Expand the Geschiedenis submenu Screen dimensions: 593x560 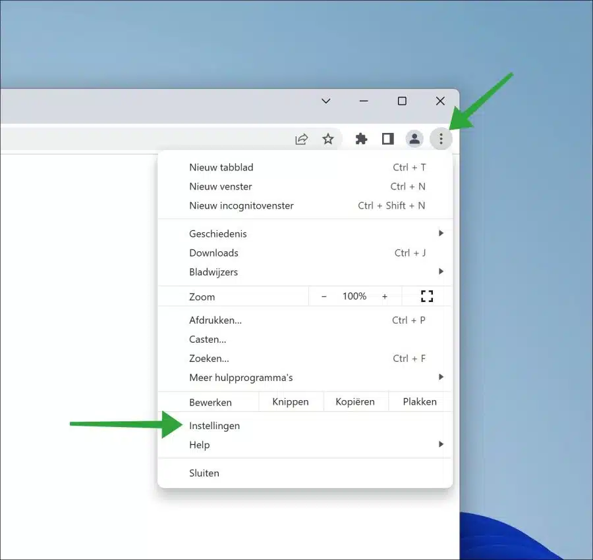[305, 234]
